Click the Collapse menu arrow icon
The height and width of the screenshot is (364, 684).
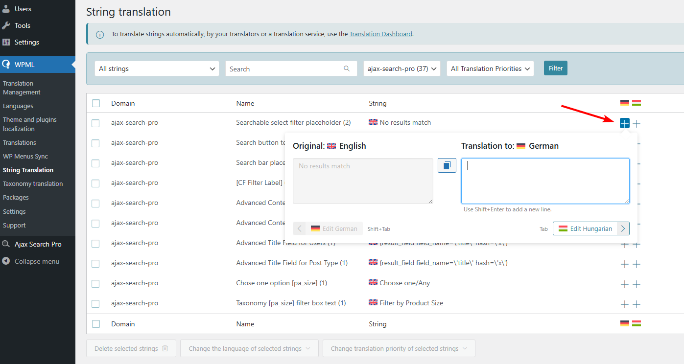pyautogui.click(x=6, y=261)
